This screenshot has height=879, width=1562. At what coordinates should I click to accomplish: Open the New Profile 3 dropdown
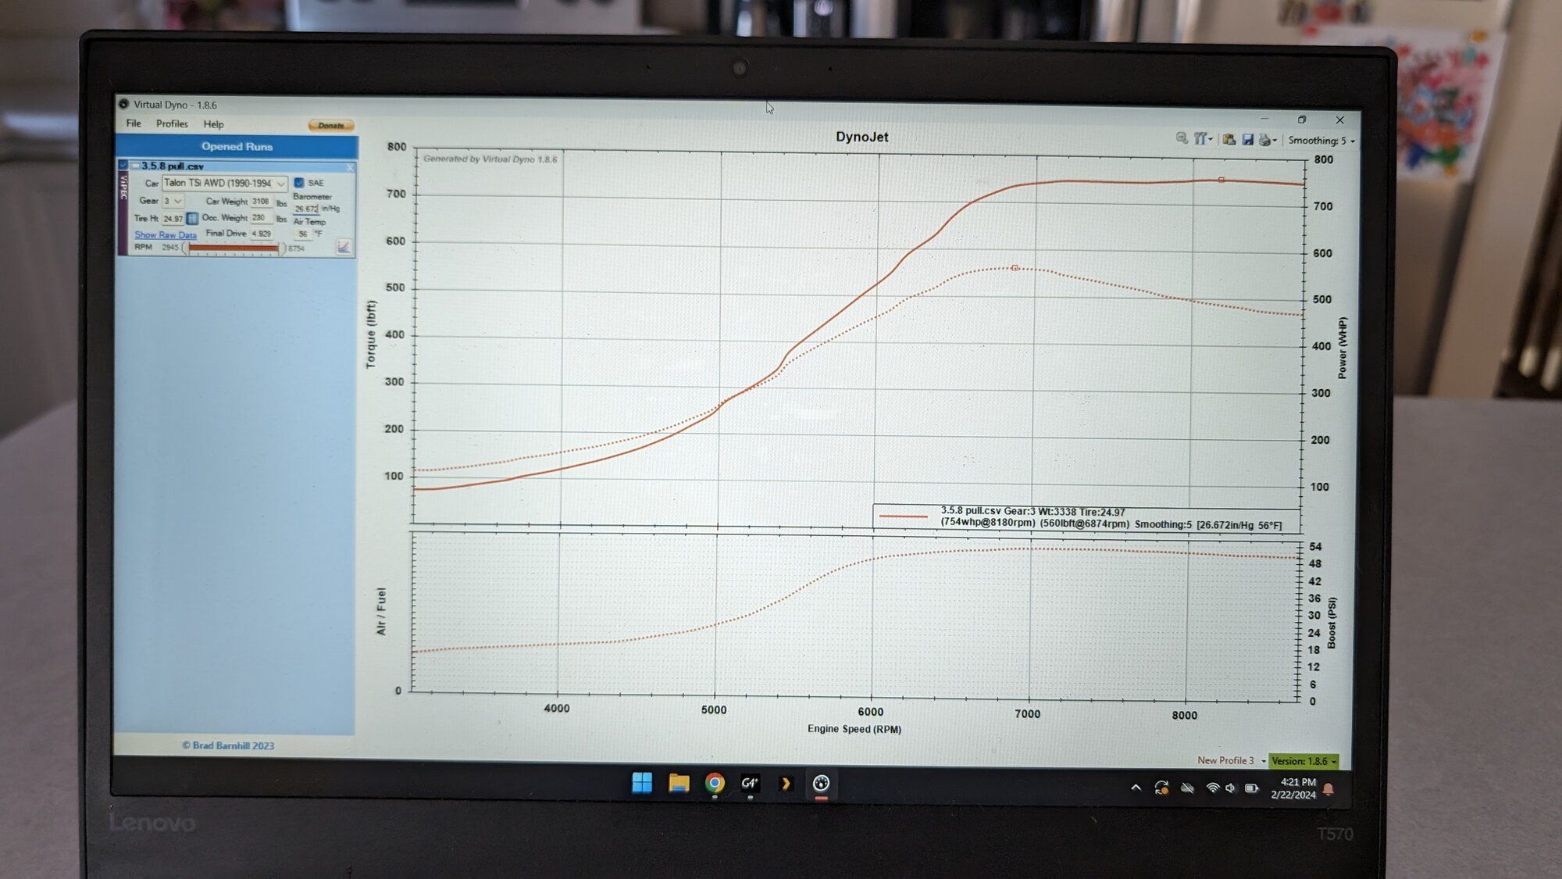[1231, 760]
